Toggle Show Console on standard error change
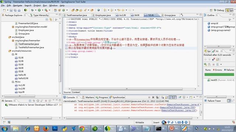 pos(174,97)
